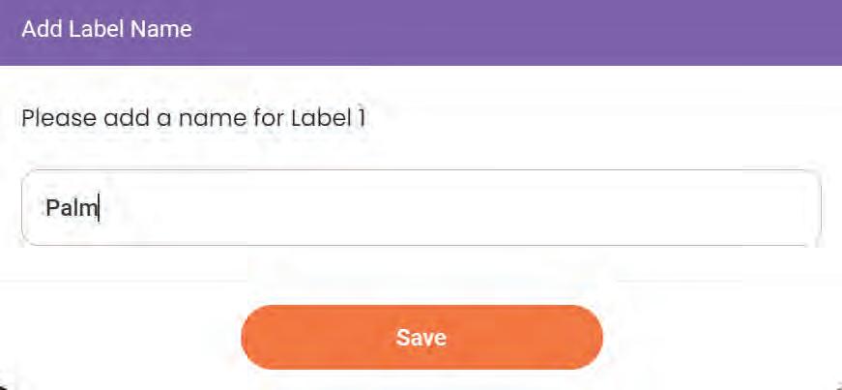
Task: Click before the letter P in Palm
Action: (45, 208)
